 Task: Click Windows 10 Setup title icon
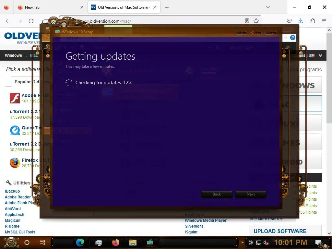[57, 32]
